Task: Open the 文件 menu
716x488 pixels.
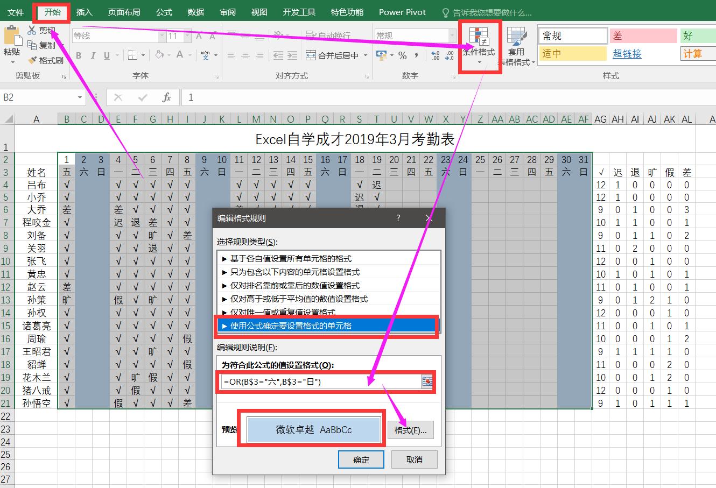Action: pyautogui.click(x=16, y=12)
